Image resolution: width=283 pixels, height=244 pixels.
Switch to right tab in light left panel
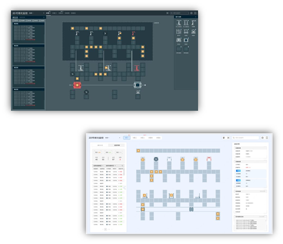117,145
